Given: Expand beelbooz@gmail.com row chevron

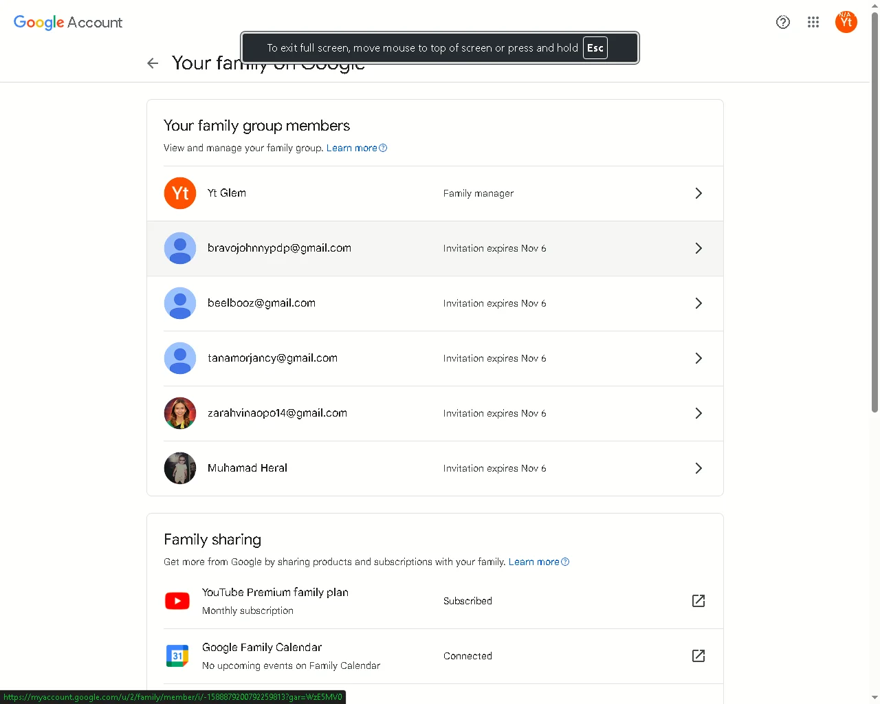Looking at the screenshot, I should tap(698, 303).
